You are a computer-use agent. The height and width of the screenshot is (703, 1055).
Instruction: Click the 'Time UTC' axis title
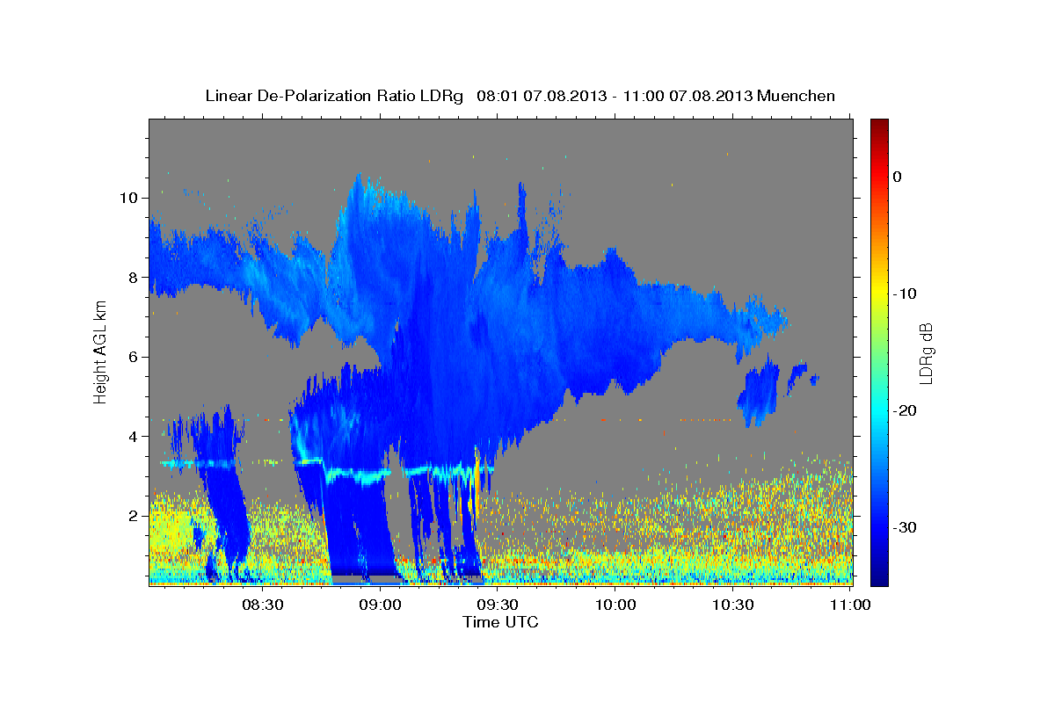[500, 622]
